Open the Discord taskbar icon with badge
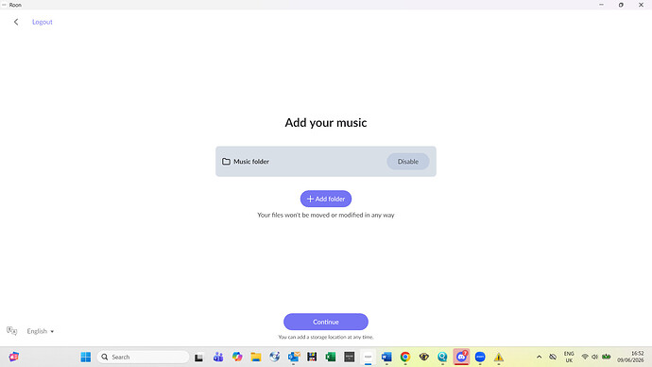652x367 pixels. coord(461,357)
